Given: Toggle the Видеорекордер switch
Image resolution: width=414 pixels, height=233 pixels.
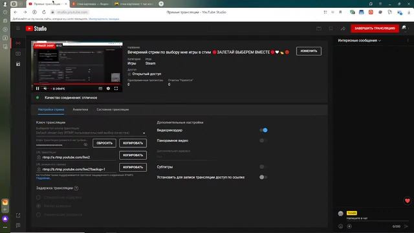Looking at the screenshot, I should [x=263, y=130].
